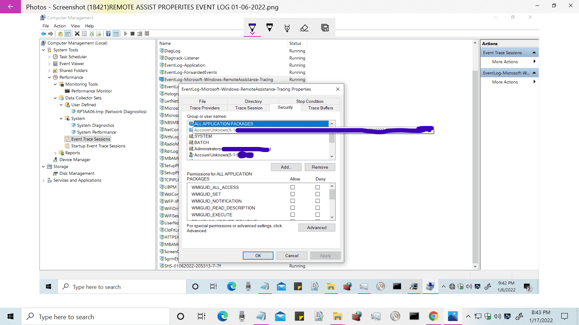Pick the eraser tool in Photos

(x=304, y=28)
